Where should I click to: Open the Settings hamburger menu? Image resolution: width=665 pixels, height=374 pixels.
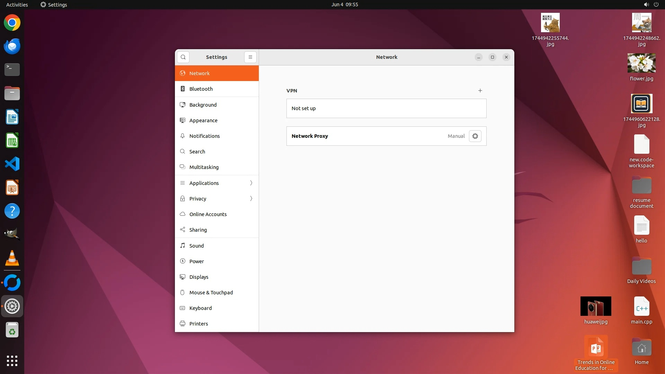pyautogui.click(x=250, y=57)
